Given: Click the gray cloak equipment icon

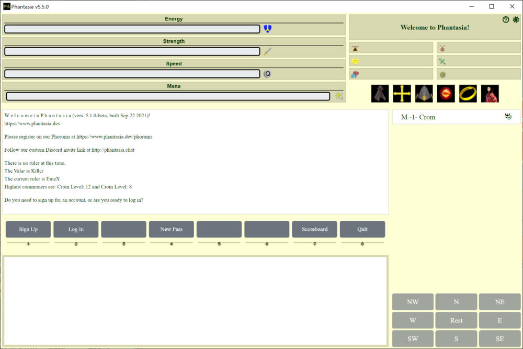Looking at the screenshot, I should (x=380, y=94).
